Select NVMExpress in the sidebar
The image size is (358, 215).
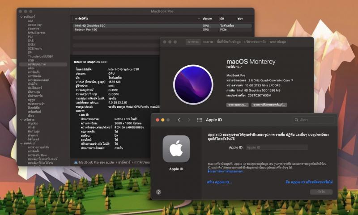tap(37, 33)
